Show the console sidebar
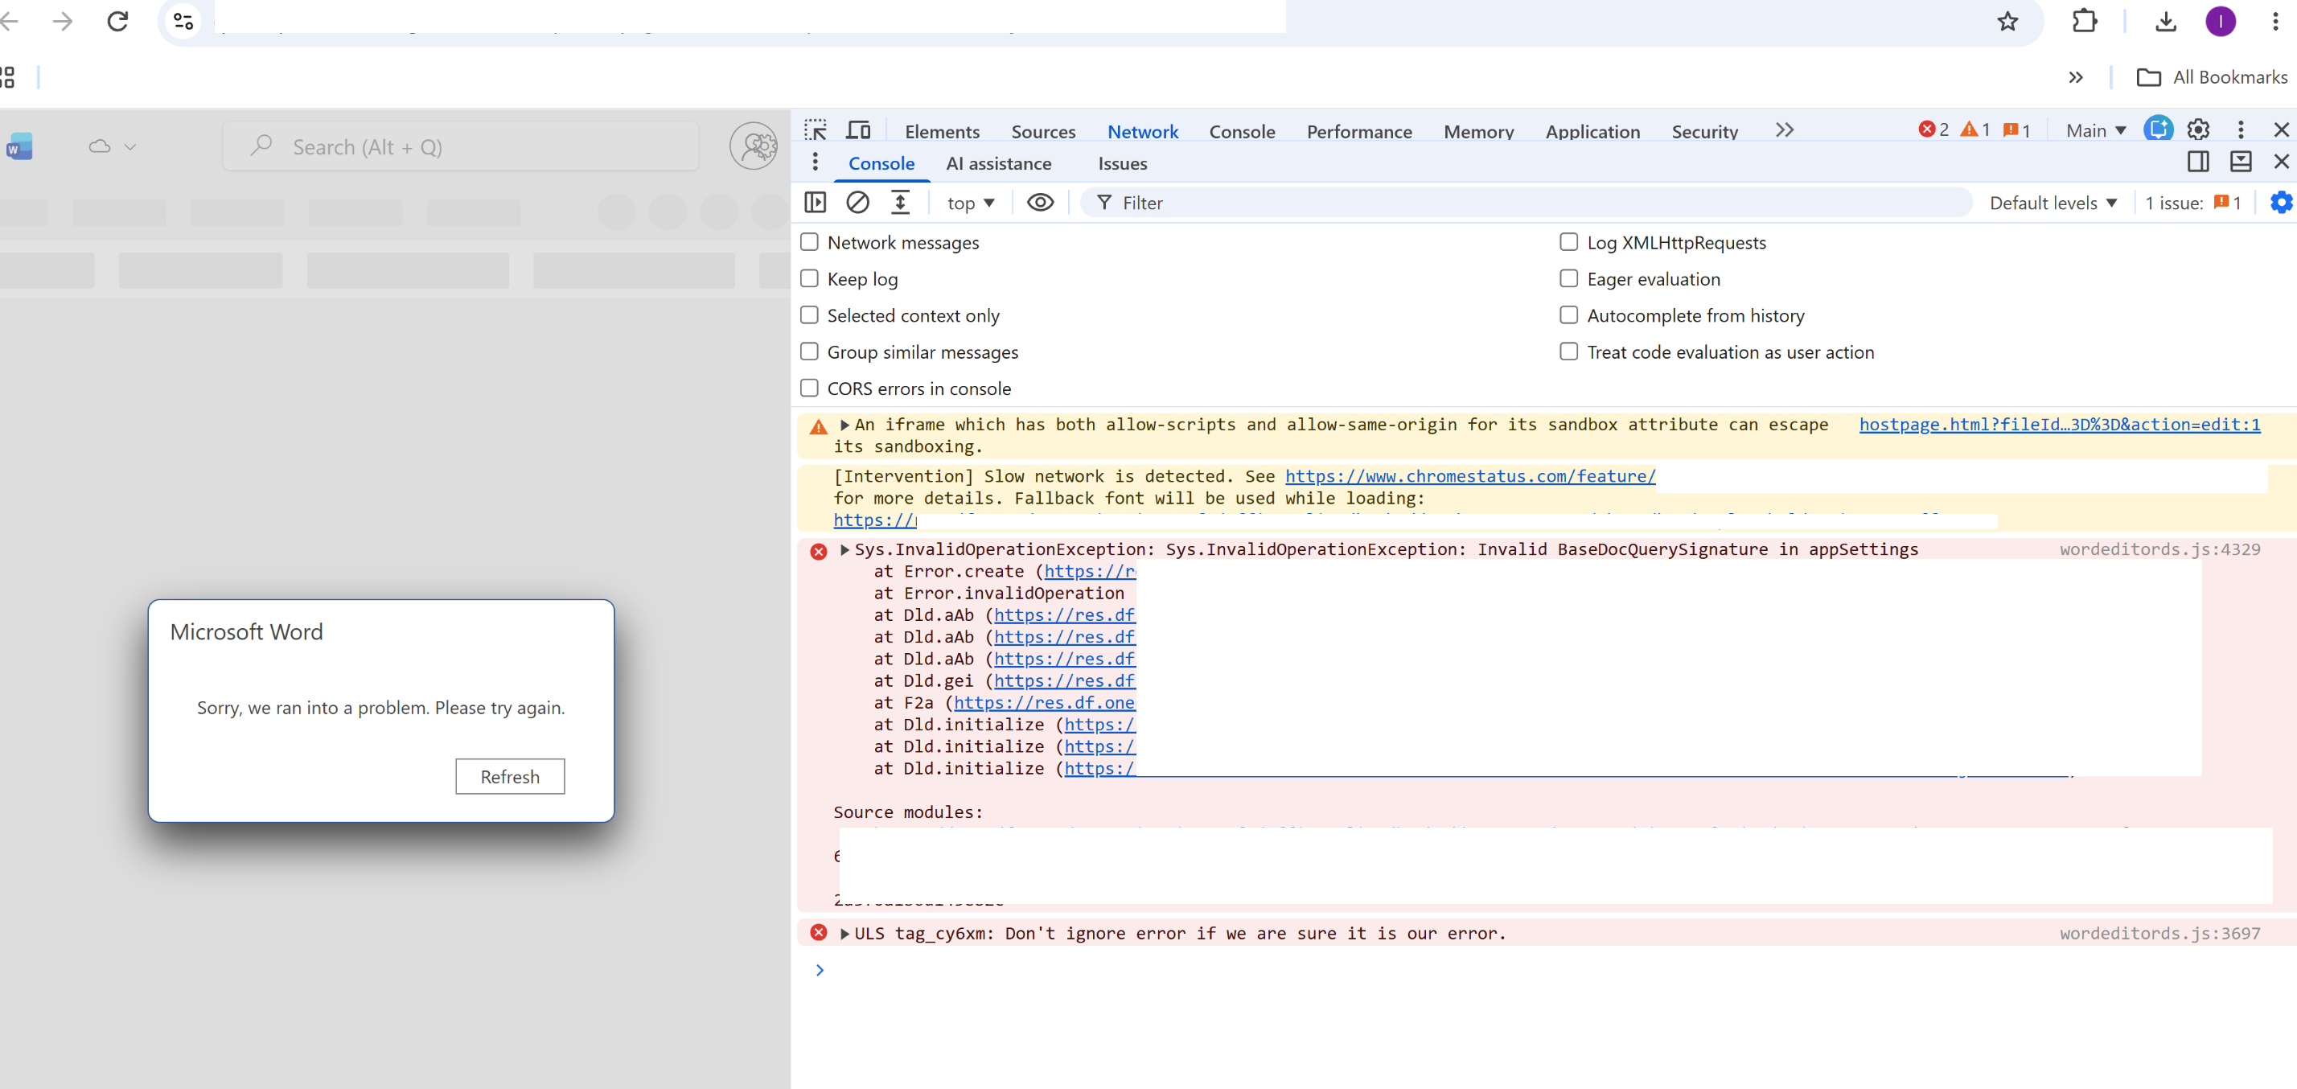The height and width of the screenshot is (1089, 2297). tap(815, 203)
